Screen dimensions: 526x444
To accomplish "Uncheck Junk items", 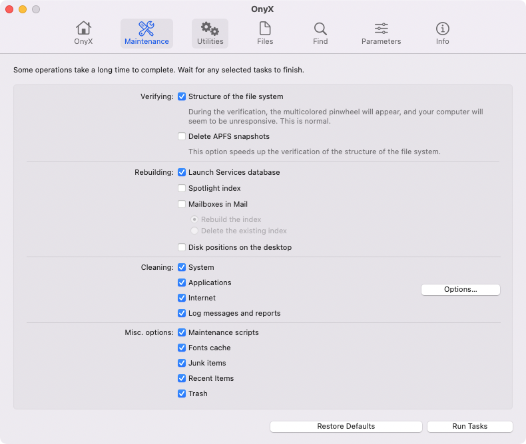I will coord(182,363).
